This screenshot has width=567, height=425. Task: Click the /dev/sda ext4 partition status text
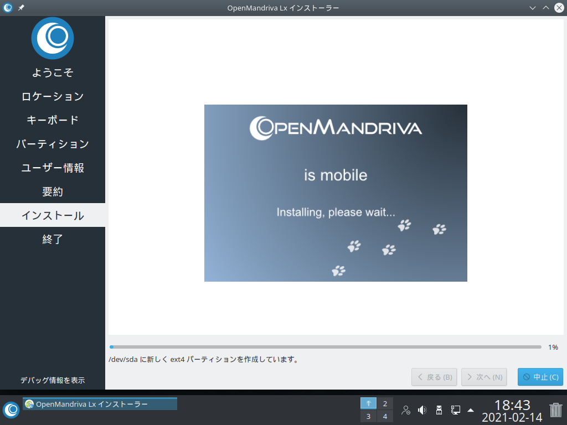204,360
